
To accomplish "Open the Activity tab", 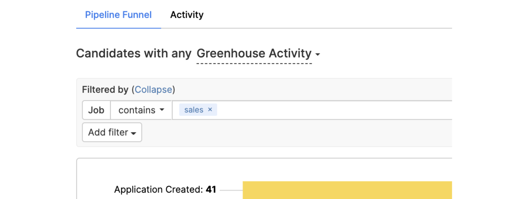I will [x=187, y=15].
